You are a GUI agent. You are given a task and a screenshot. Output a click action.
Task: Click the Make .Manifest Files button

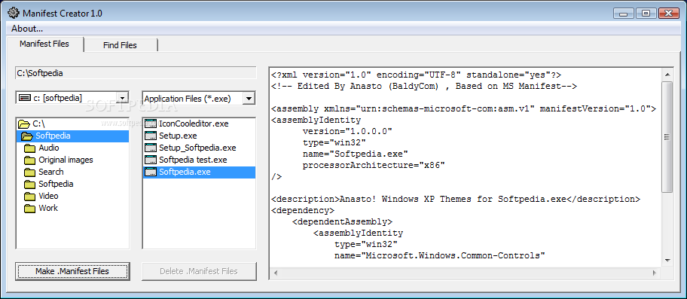coord(72,271)
